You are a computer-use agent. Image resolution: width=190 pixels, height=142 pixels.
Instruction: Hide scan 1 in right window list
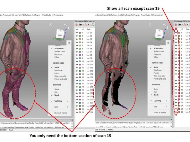pyautogui.click(x=176, y=33)
